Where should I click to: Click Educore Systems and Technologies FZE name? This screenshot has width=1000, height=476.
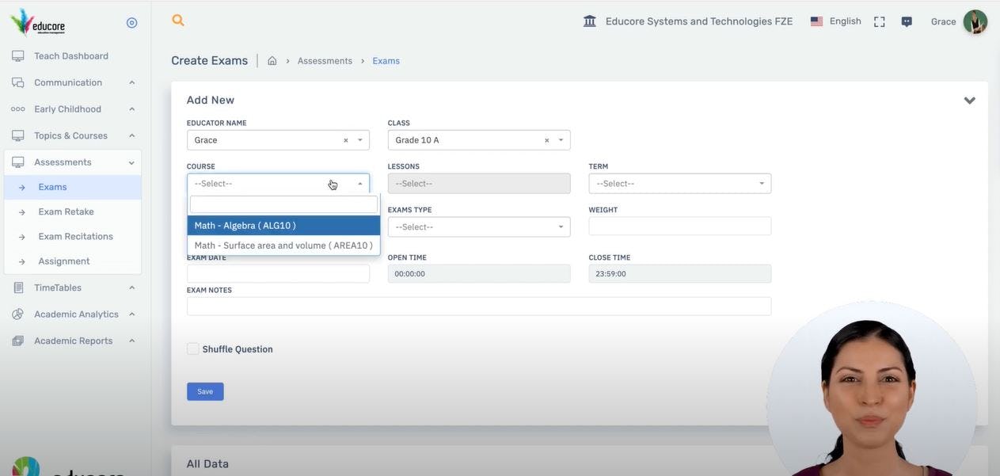tap(699, 21)
